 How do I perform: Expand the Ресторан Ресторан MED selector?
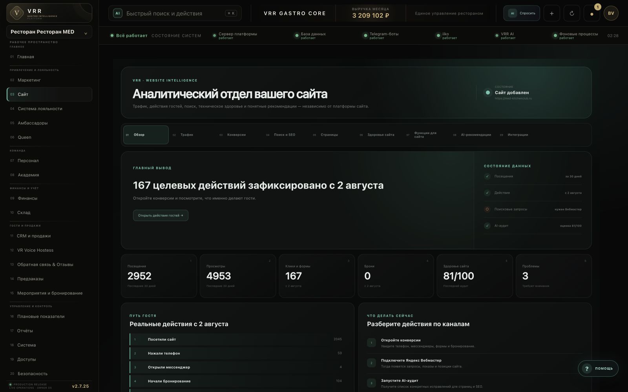[49, 32]
